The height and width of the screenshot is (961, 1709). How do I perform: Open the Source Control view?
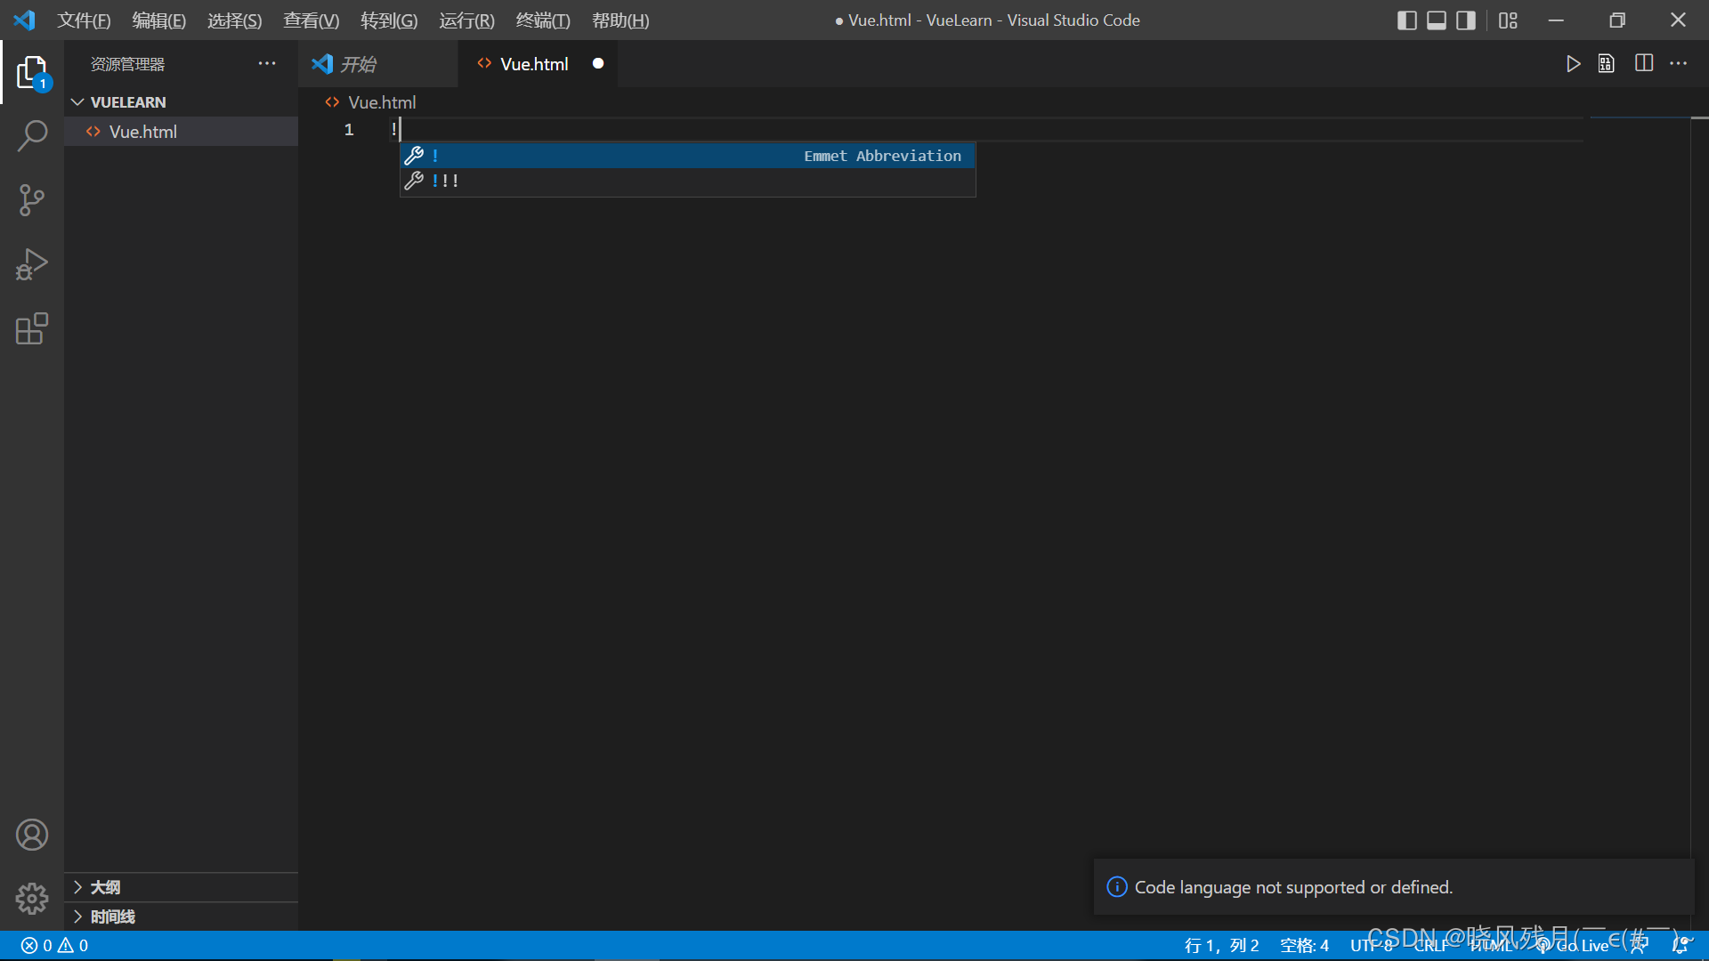click(x=32, y=200)
